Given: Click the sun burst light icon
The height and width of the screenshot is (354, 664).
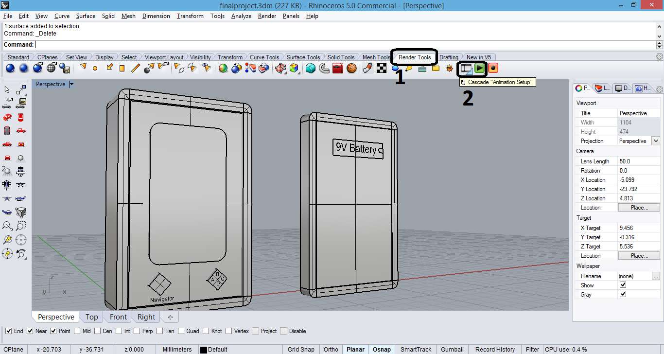Looking at the screenshot, I should [449, 69].
